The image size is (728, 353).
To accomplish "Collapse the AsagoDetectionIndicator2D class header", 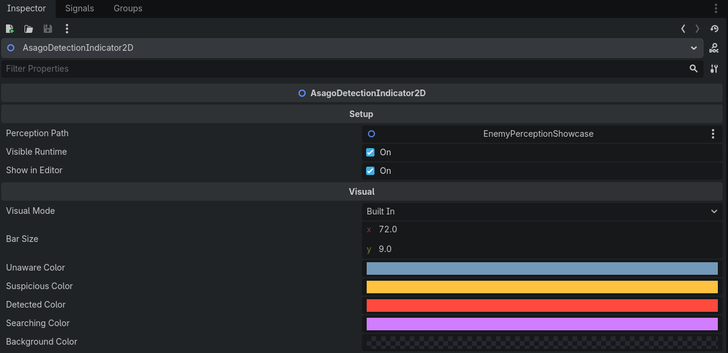I will click(361, 93).
